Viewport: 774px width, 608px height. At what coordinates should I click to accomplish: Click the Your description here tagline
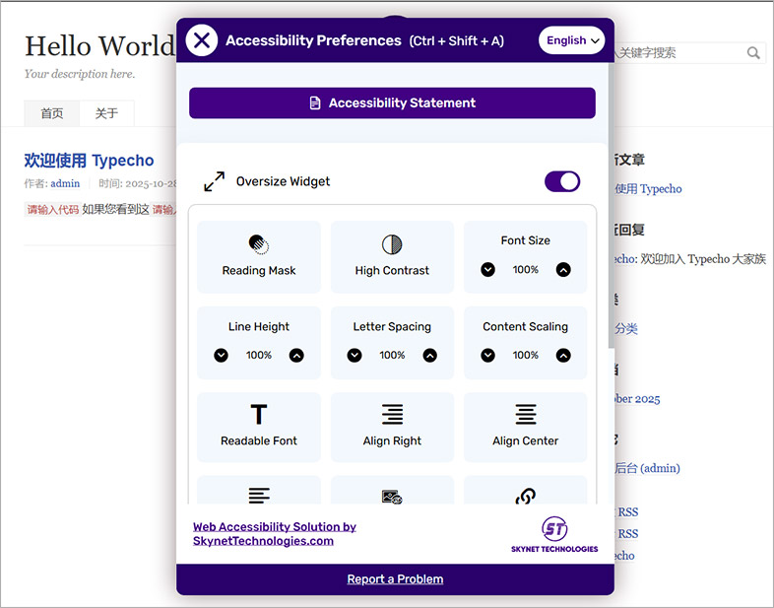coord(80,74)
